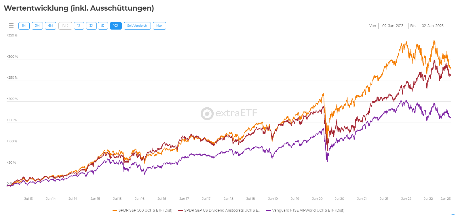Select the 1M time range
The width and height of the screenshot is (456, 215).
(24, 26)
